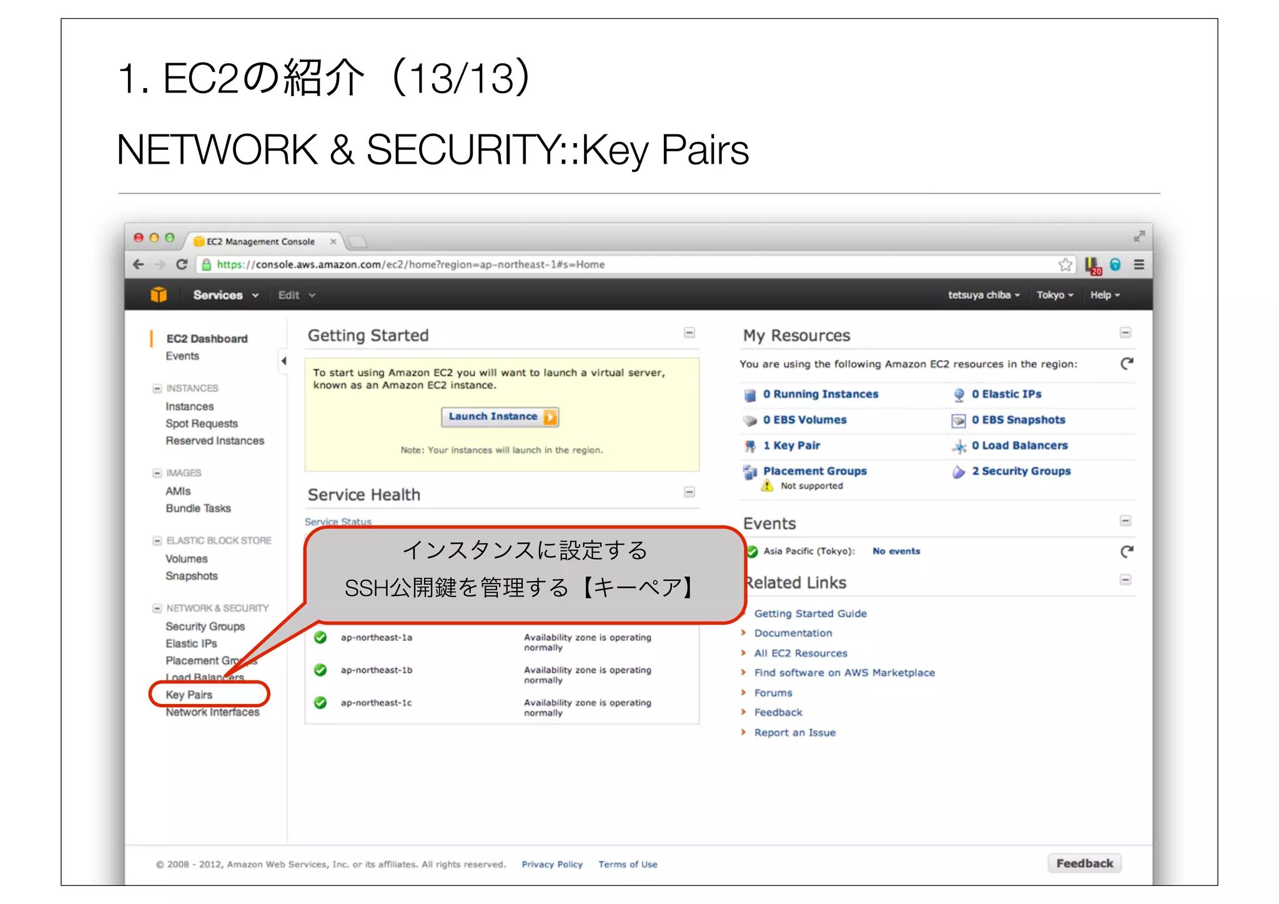Click the Feedback button in footer
The image size is (1279, 904).
(x=1085, y=863)
